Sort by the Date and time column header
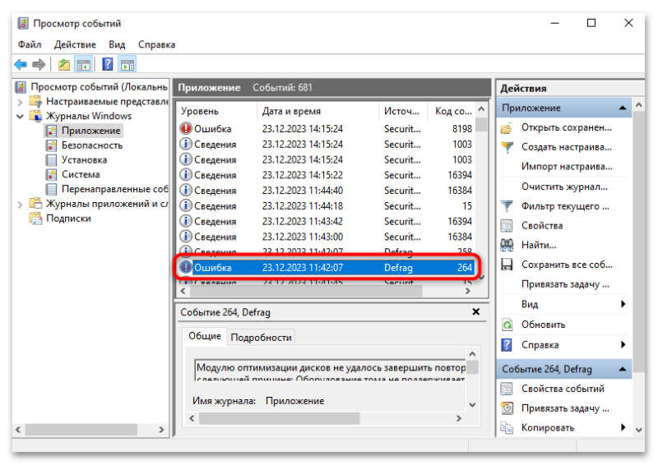Screen dimensions: 658x465 tap(317, 111)
